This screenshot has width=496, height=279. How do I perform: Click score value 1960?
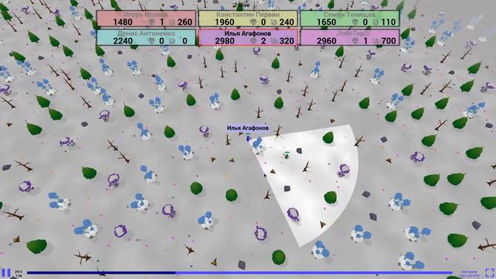(x=225, y=22)
